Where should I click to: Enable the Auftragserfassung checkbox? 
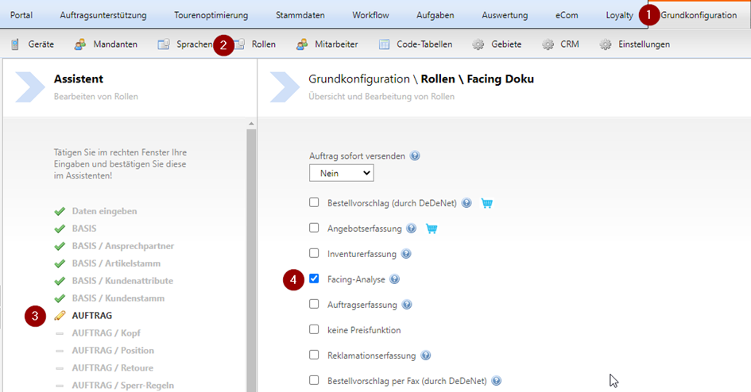coord(314,304)
